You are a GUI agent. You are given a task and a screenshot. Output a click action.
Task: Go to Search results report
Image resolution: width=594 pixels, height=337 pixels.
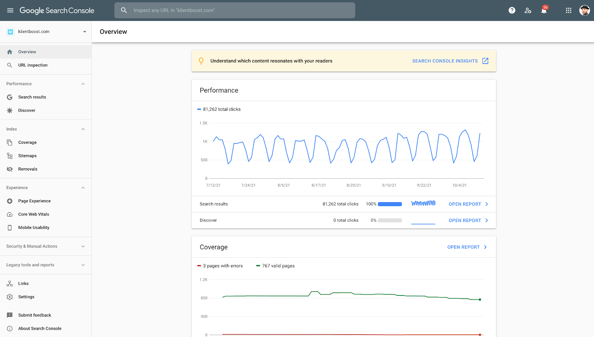(x=46, y=97)
